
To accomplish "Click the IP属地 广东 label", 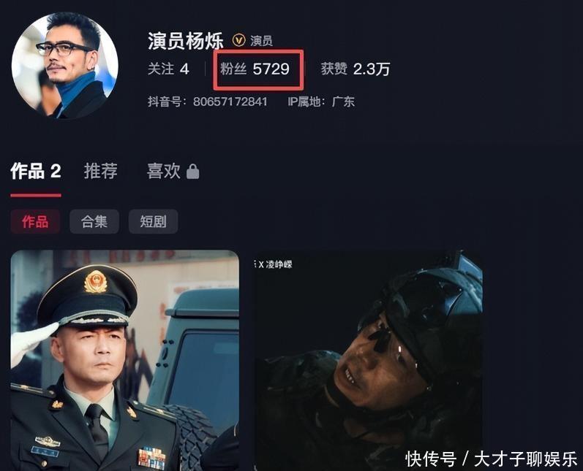I will 321,102.
